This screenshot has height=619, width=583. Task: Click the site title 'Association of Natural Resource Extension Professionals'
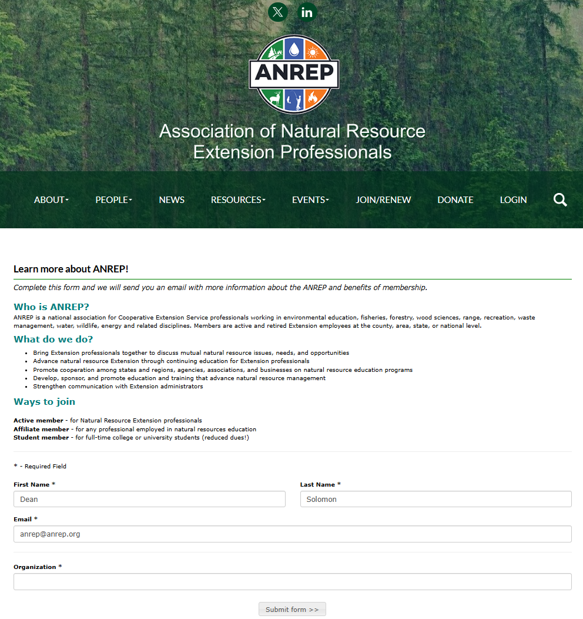[292, 142]
